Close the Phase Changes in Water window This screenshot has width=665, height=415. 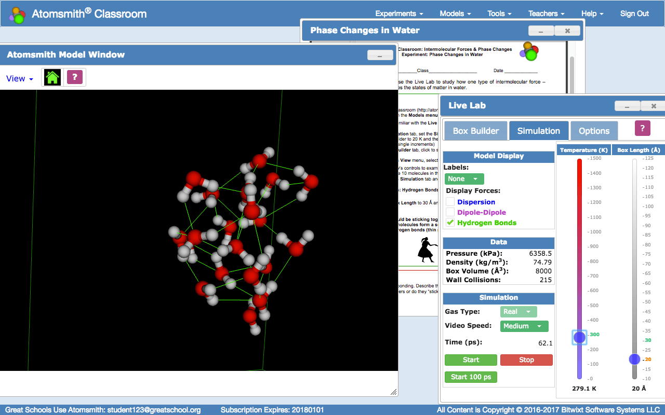pyautogui.click(x=567, y=31)
